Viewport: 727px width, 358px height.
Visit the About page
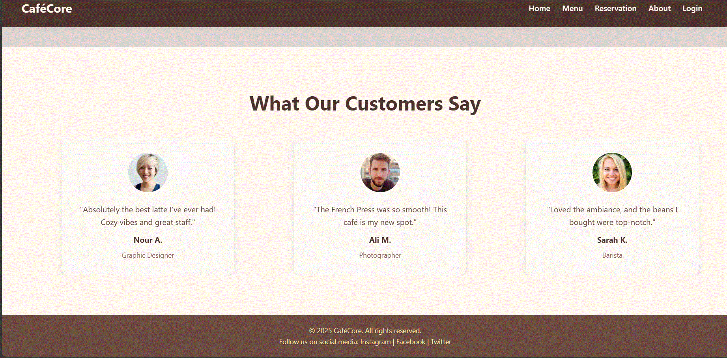pyautogui.click(x=659, y=8)
